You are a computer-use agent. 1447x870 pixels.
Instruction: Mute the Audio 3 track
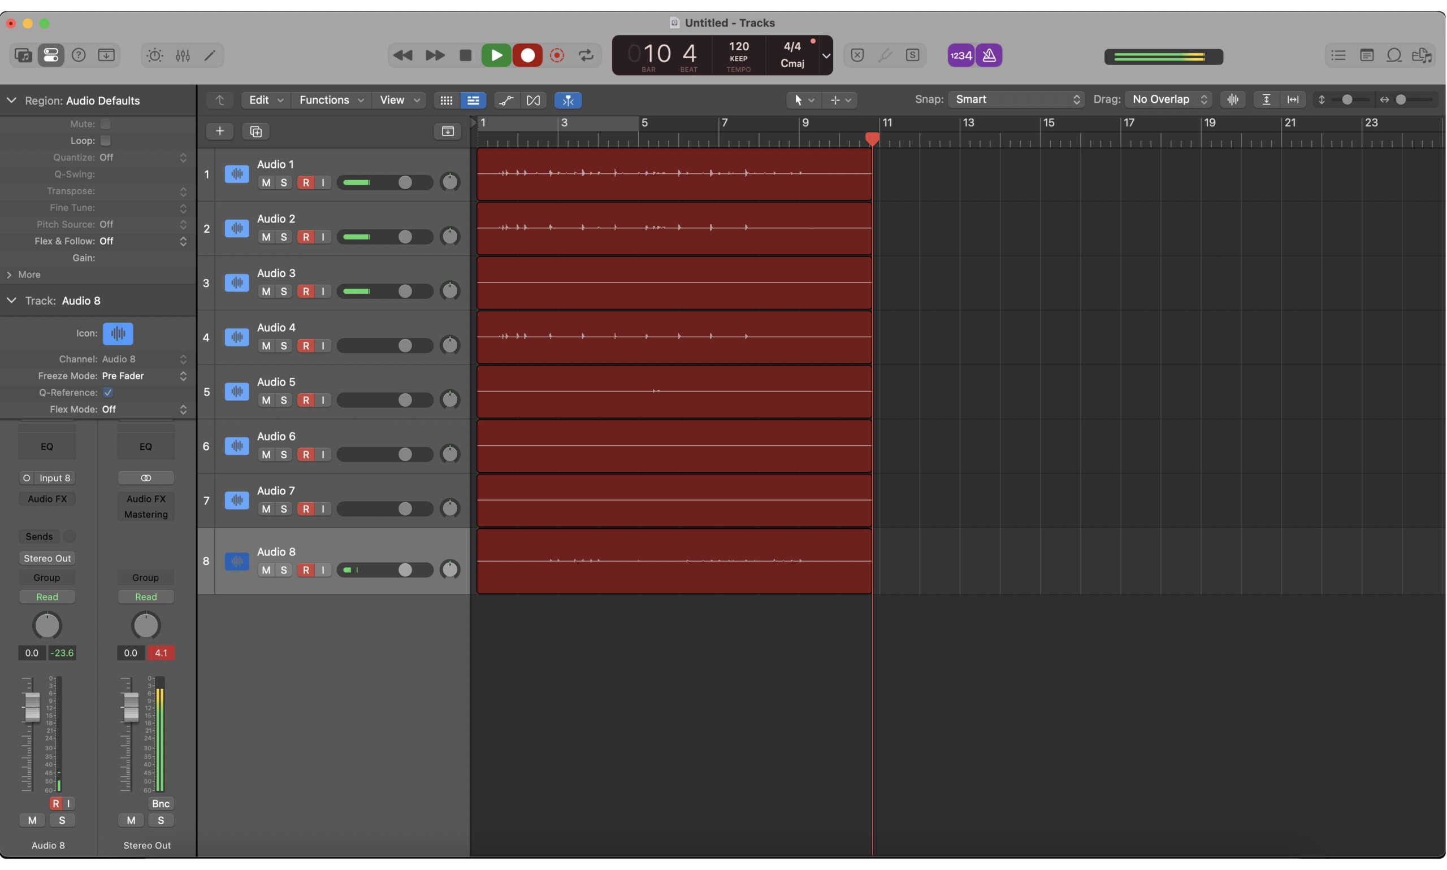coord(266,292)
